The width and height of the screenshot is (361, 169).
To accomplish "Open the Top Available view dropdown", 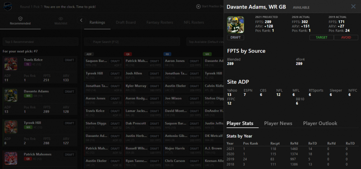I will point(205,42).
